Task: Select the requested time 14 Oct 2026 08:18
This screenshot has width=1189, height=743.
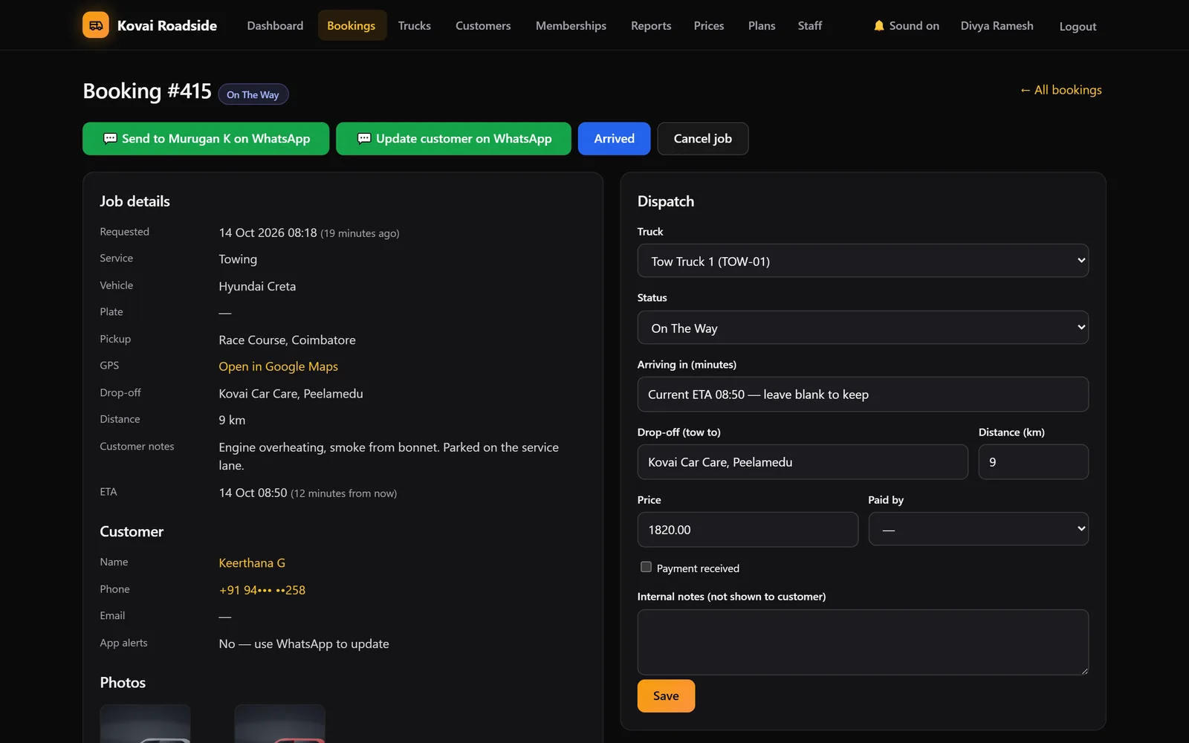Action: [268, 233]
